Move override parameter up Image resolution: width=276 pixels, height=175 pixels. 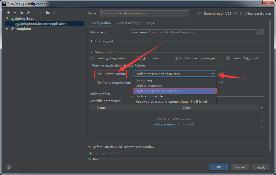coord(262,121)
